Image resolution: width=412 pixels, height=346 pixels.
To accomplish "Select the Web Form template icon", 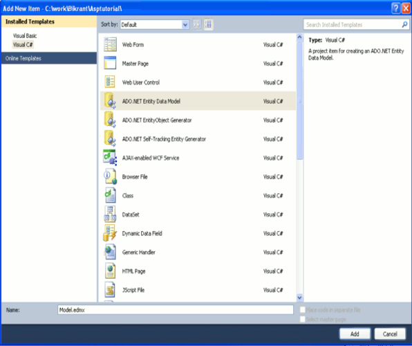I will (x=110, y=44).
